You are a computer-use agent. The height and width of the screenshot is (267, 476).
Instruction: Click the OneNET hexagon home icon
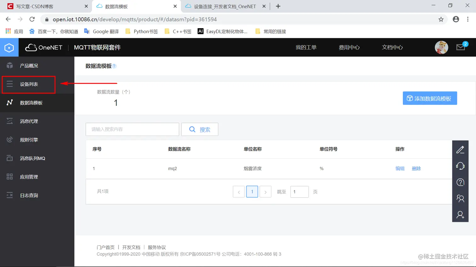pos(9,47)
